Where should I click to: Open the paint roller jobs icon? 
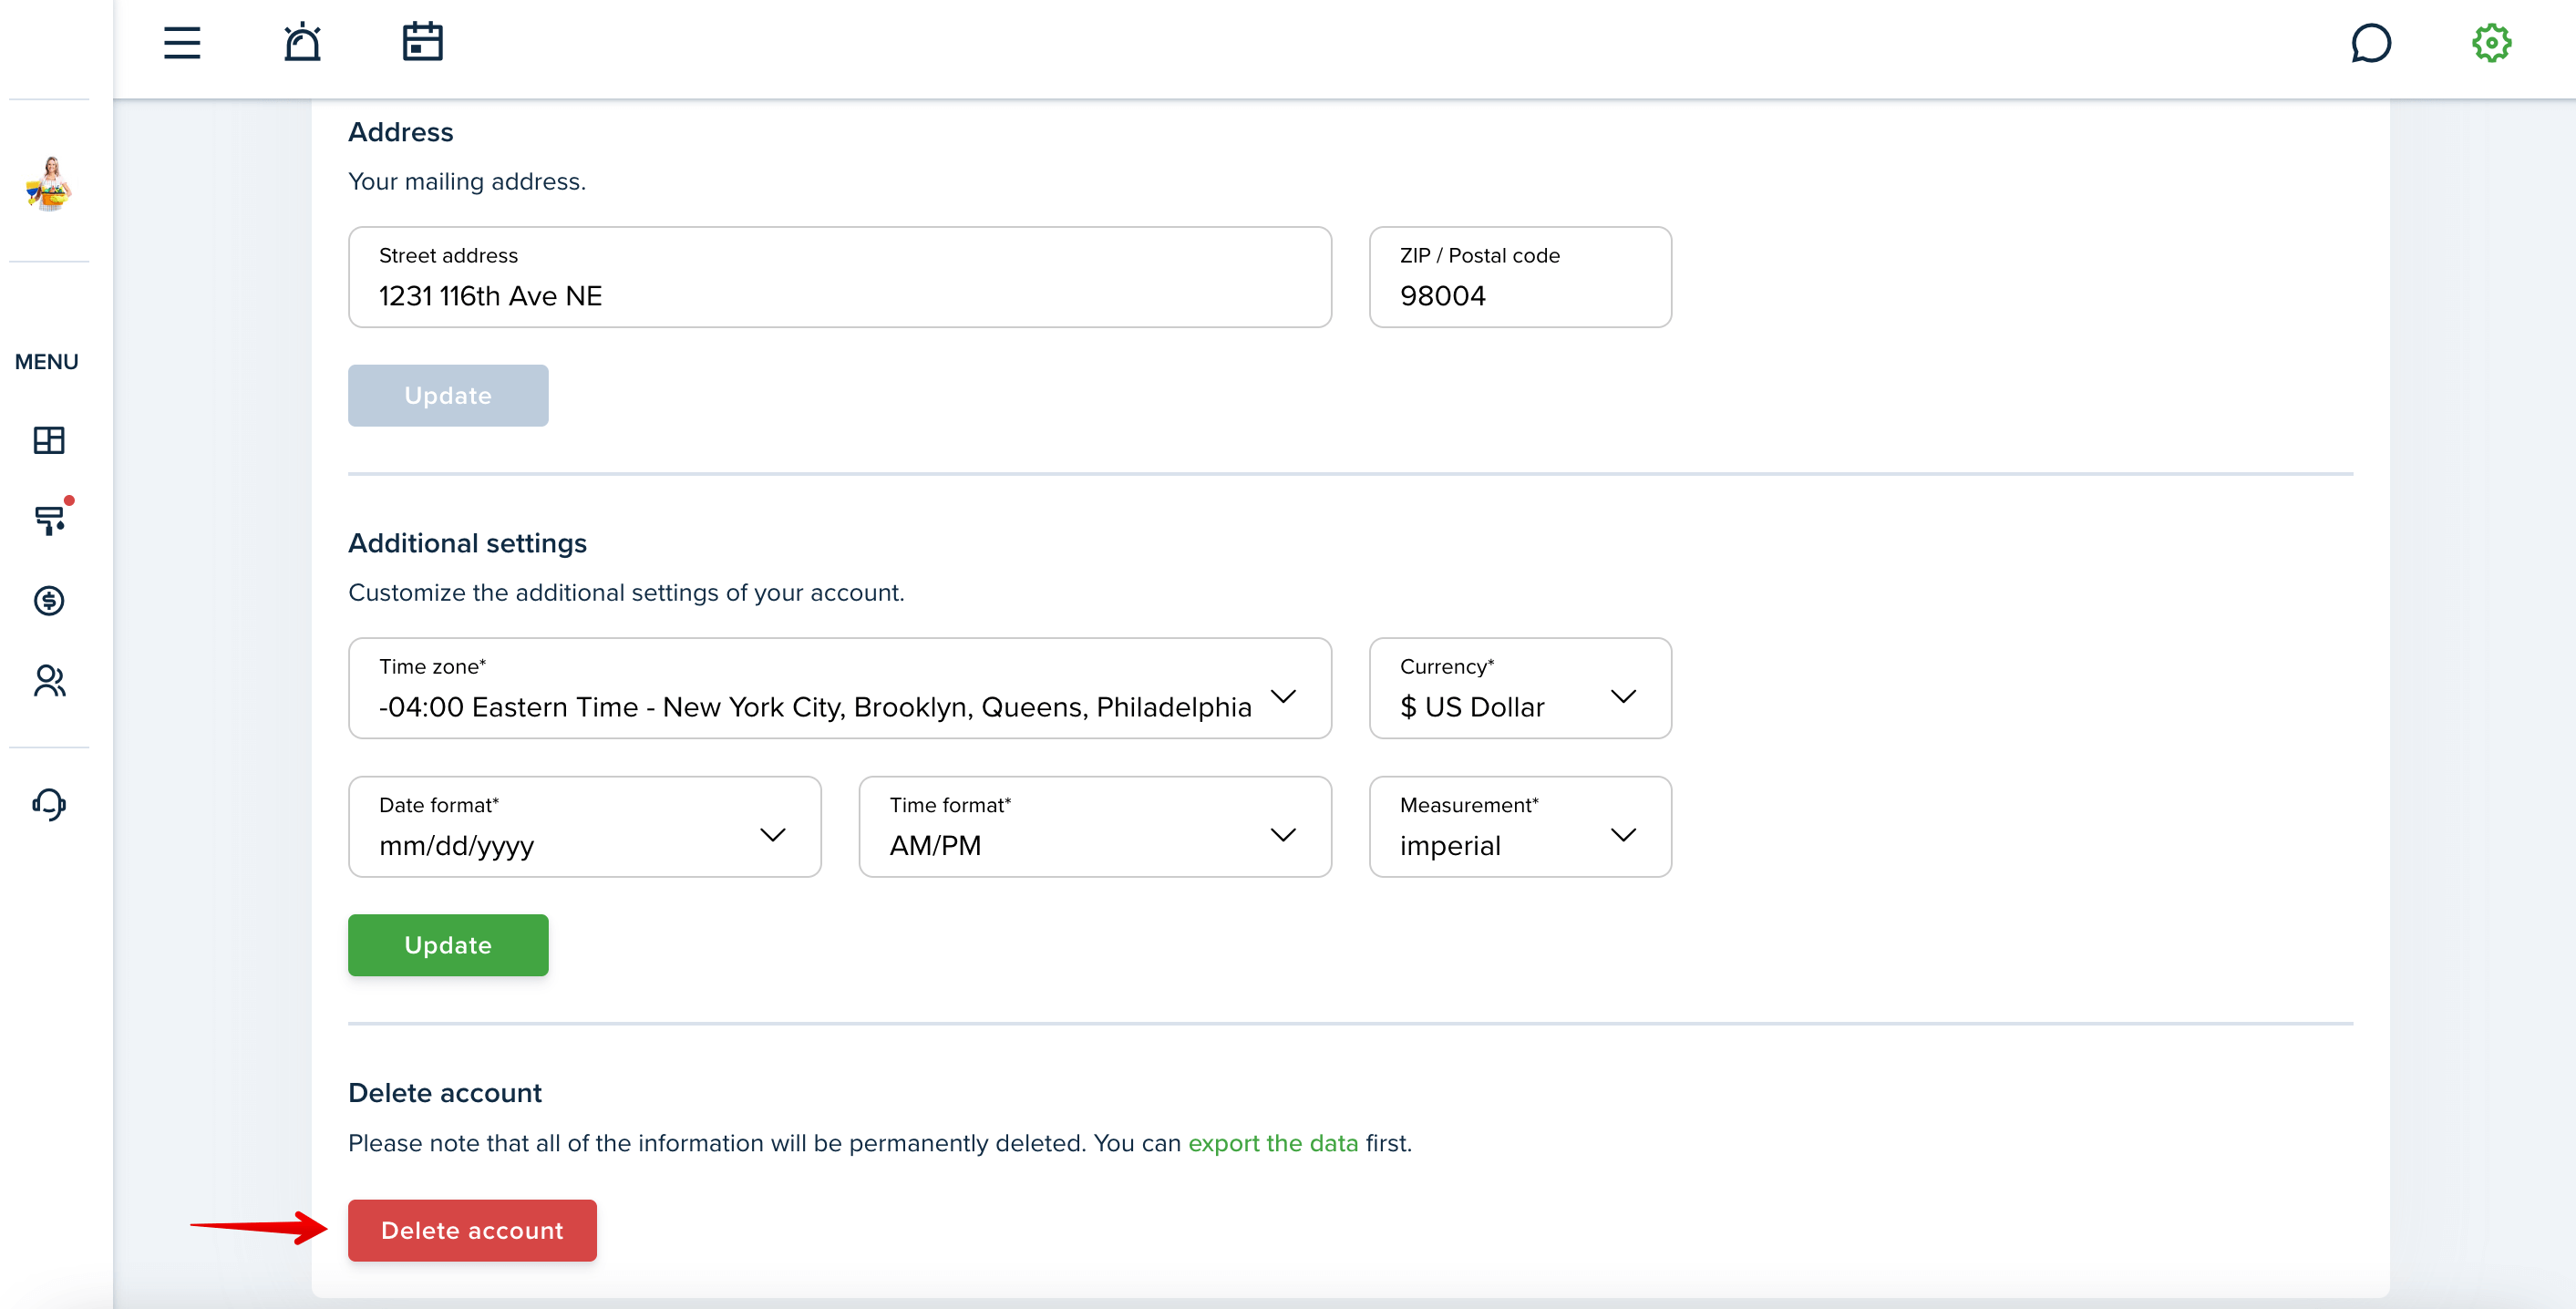point(49,519)
